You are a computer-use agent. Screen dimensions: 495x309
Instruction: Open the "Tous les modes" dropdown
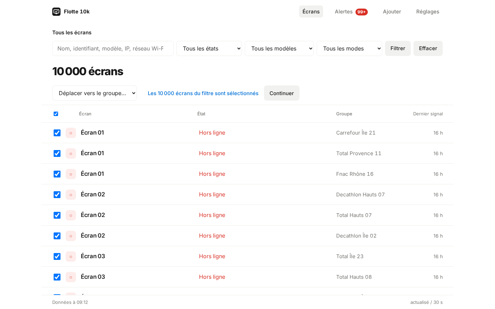click(349, 48)
